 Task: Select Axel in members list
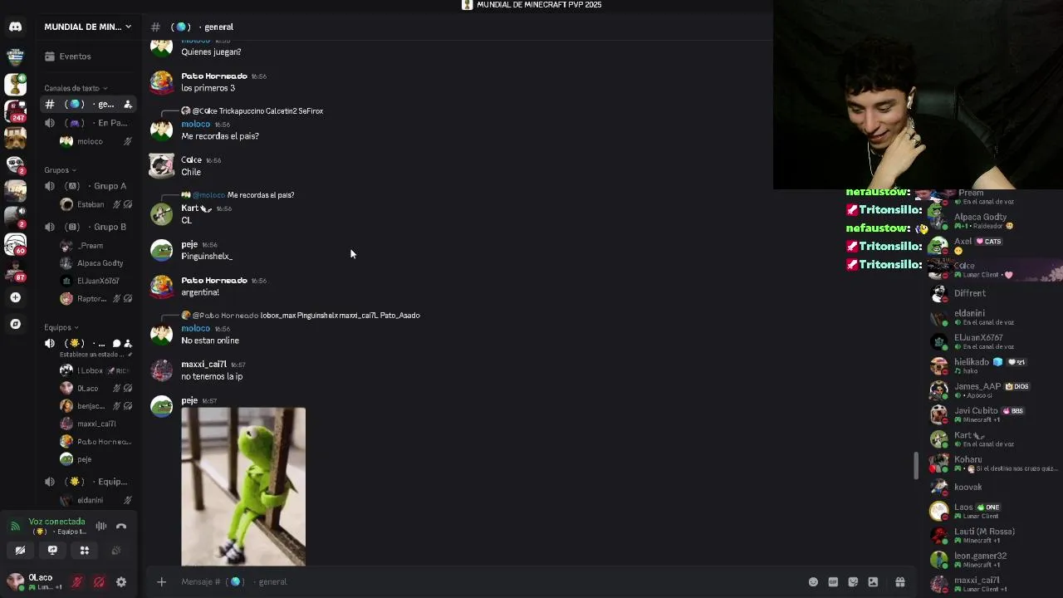tap(995, 245)
